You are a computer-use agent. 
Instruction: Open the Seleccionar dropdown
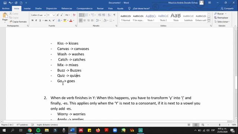coord(222,22)
